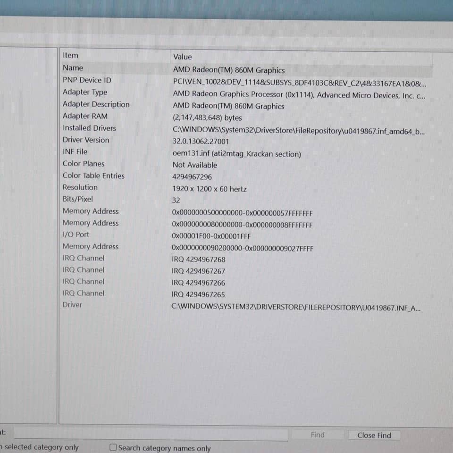The width and height of the screenshot is (453, 453).
Task: Click value 4294967296
Action: [x=192, y=177]
